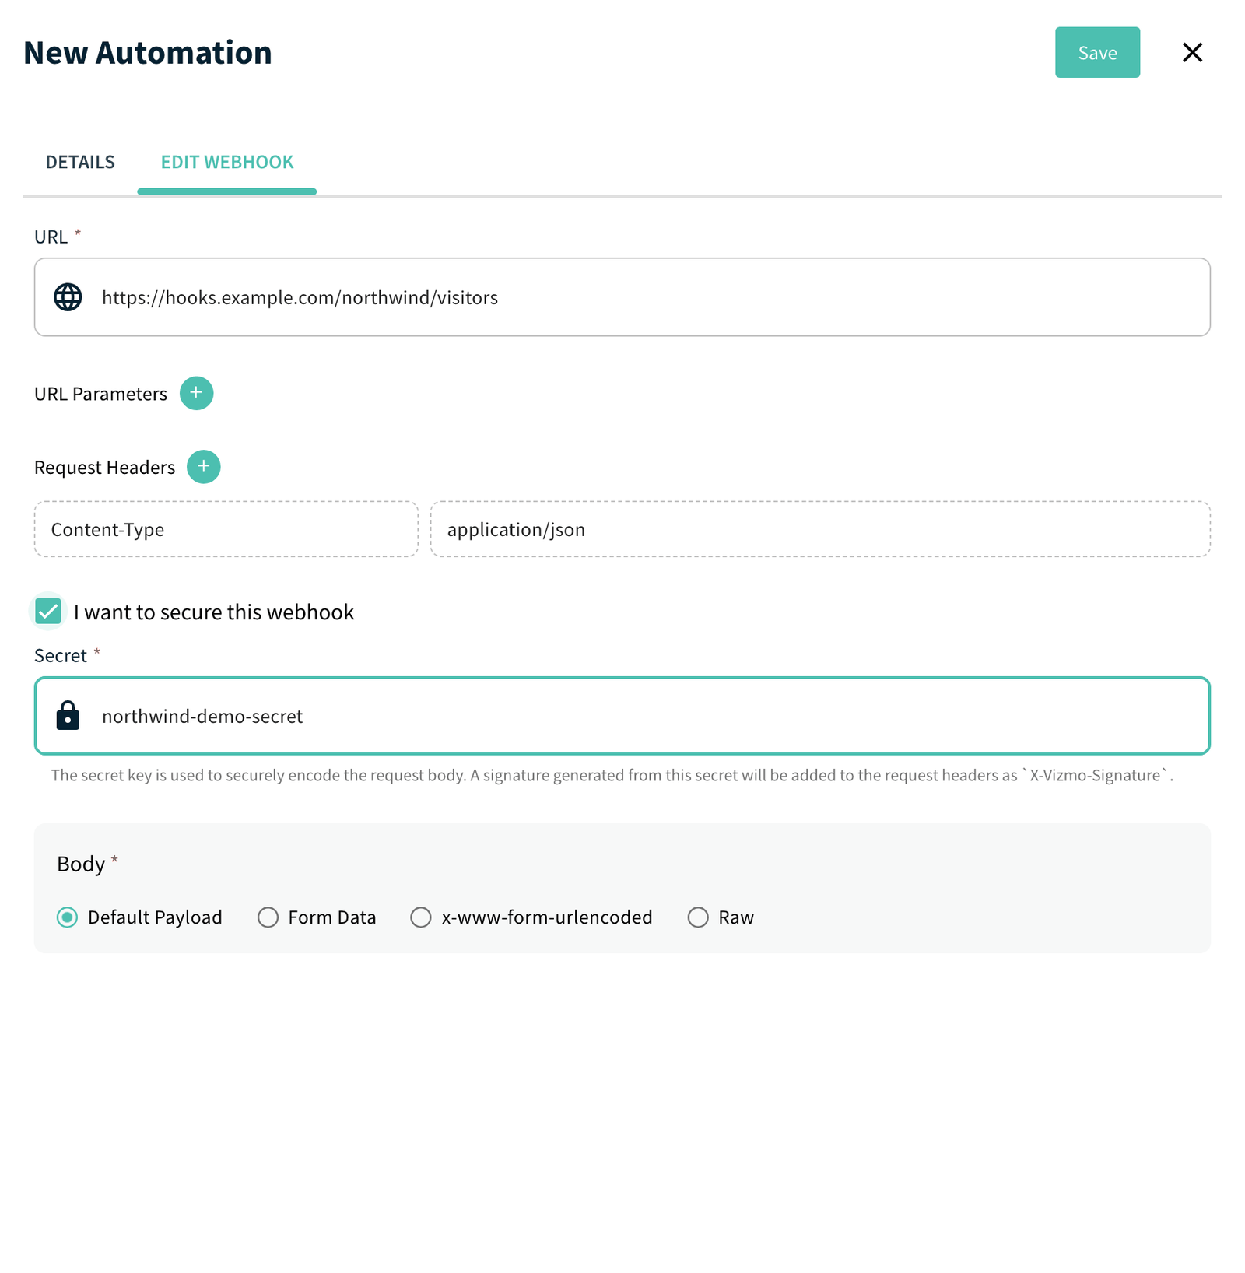Click the 'New Automation' title
Image resolution: width=1245 pixels, height=1273 pixels.
pyautogui.click(x=148, y=53)
